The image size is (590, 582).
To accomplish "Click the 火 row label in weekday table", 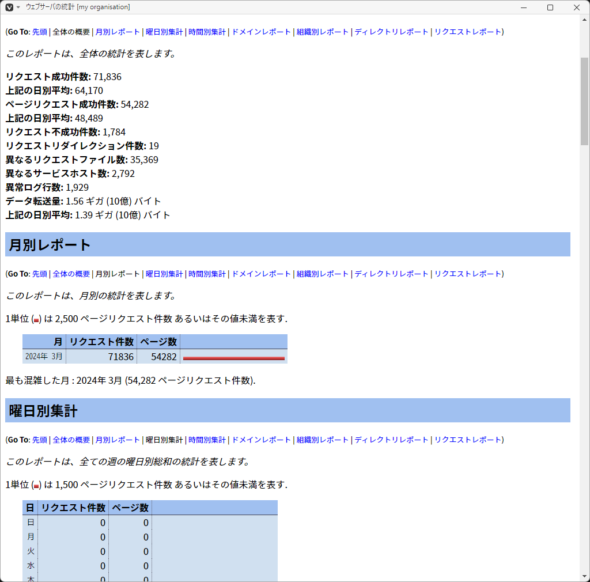I will [x=31, y=551].
